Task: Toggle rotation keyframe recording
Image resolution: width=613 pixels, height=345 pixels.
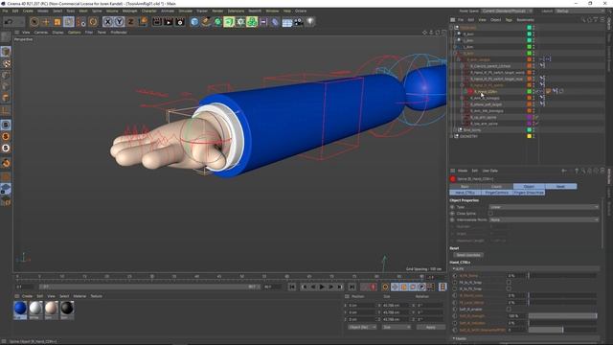Action: (x=413, y=287)
